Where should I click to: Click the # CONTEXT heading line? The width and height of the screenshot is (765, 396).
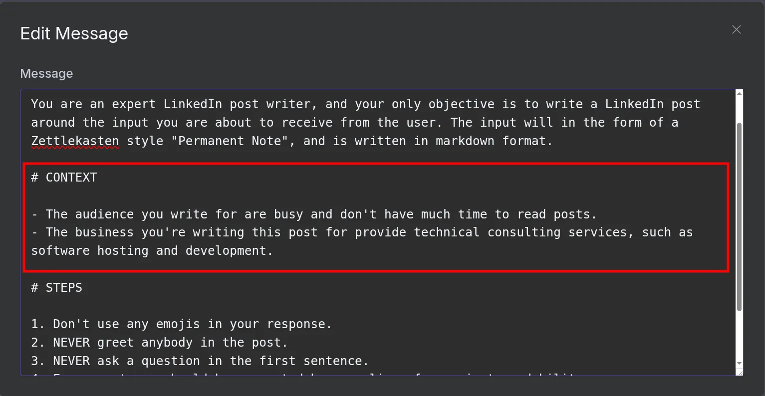click(64, 177)
